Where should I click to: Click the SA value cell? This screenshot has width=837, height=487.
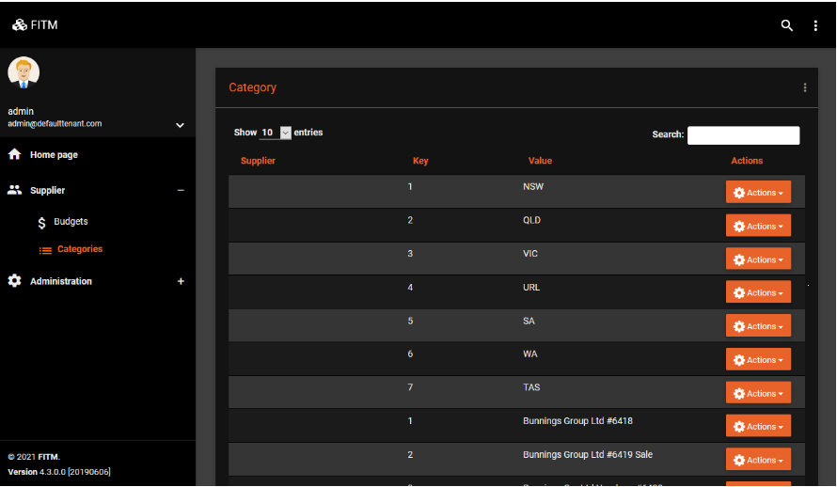pos(529,322)
